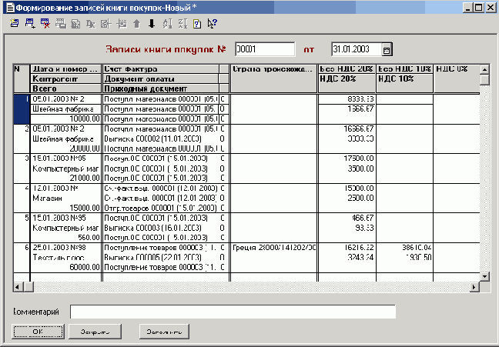Move the row down with the down arrow icon
The image size is (499, 347).
click(151, 24)
